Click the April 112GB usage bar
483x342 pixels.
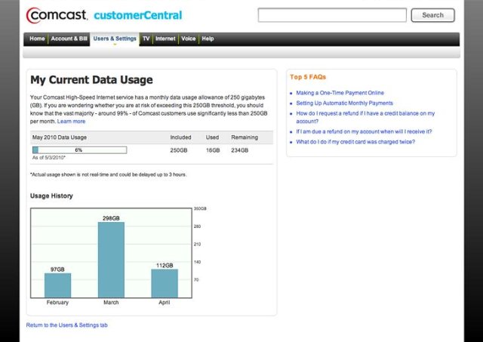click(164, 282)
